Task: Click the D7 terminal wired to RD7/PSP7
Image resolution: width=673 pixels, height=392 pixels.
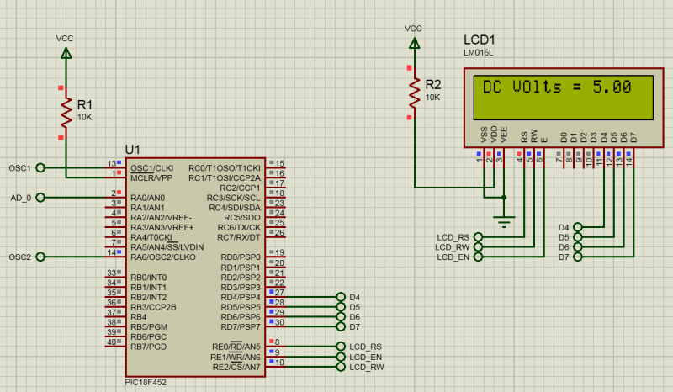Action: [x=341, y=326]
